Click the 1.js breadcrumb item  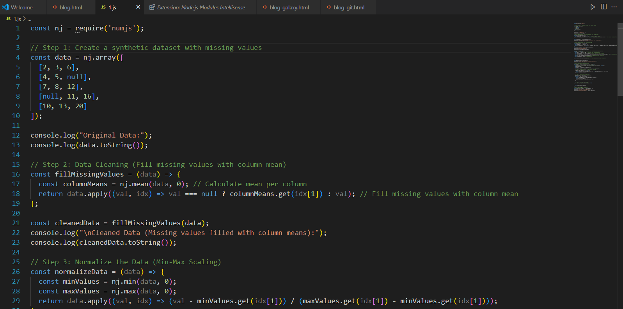17,19
